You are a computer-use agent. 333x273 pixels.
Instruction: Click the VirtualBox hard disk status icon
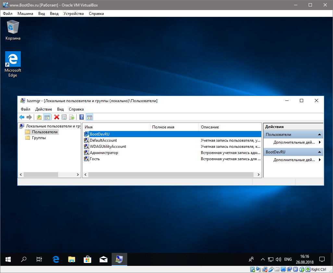point(253,269)
